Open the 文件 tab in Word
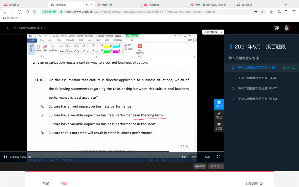 (32, 40)
